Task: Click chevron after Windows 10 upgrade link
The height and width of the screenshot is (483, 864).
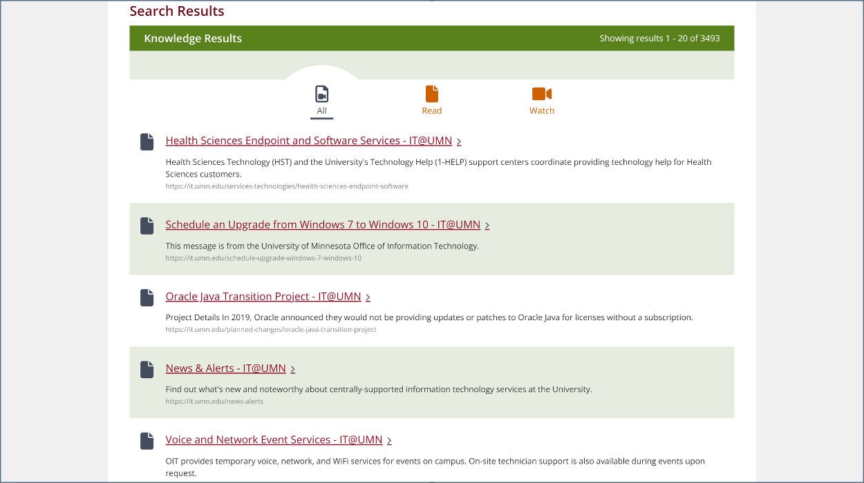Action: 487,226
